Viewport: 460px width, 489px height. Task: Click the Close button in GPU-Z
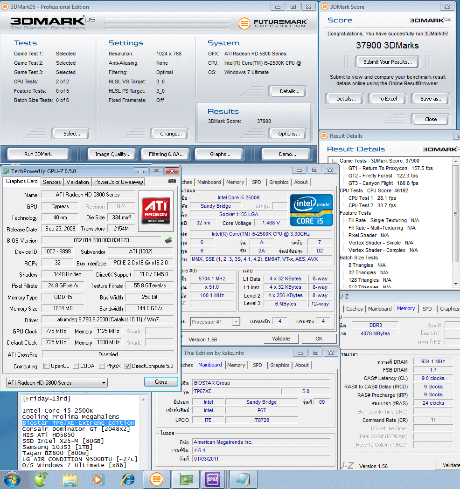pos(161,382)
